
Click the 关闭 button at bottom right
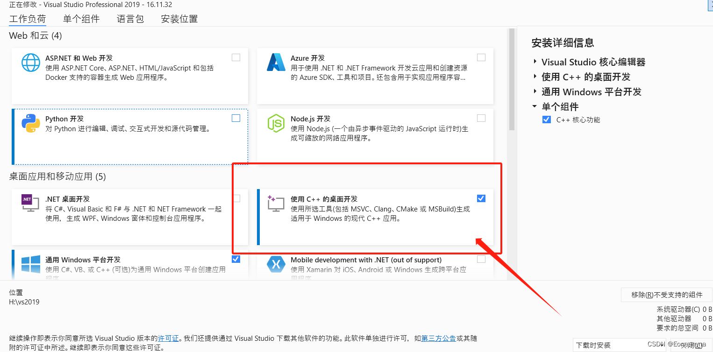pyautogui.click(x=692, y=345)
